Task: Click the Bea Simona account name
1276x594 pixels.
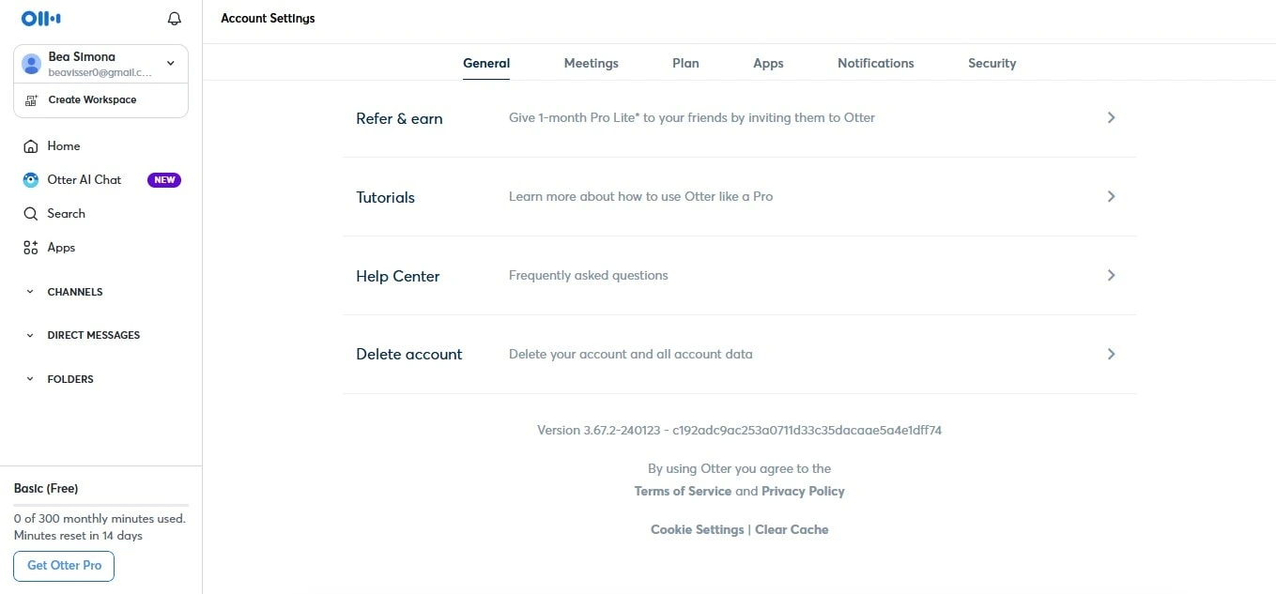Action: [x=82, y=57]
